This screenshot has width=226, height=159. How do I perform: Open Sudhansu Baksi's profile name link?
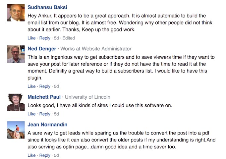pyautogui.click(x=47, y=7)
